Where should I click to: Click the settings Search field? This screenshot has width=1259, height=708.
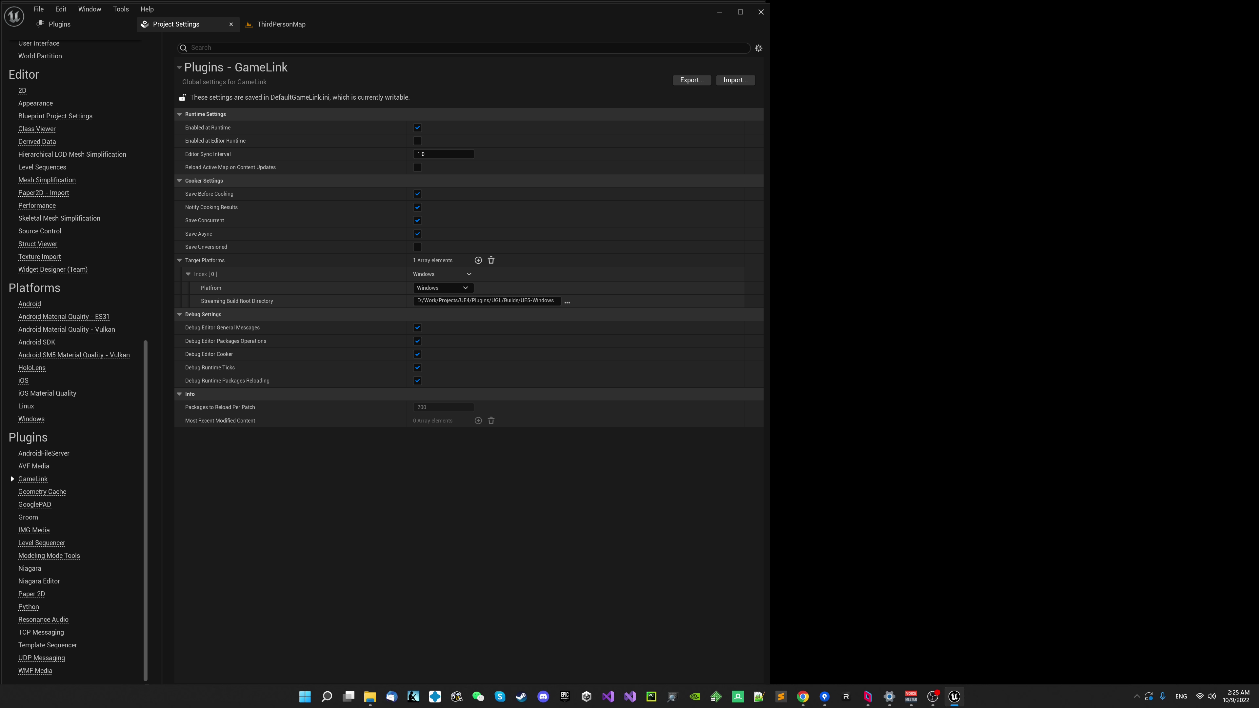(464, 48)
